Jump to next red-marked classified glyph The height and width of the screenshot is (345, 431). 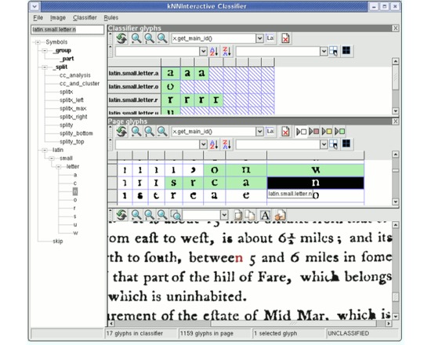click(314, 132)
